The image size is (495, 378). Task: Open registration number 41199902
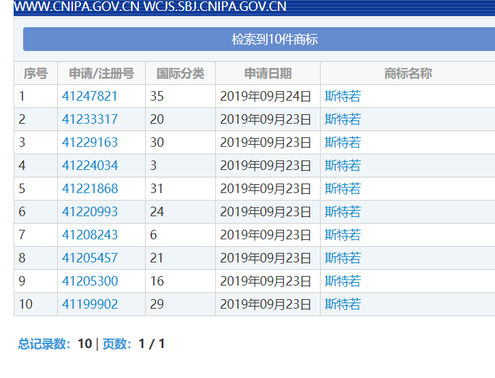pyautogui.click(x=89, y=305)
